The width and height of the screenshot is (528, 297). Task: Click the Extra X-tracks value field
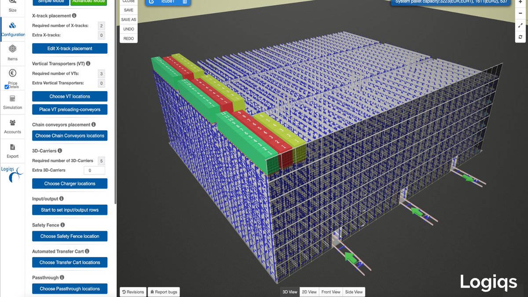(102, 35)
